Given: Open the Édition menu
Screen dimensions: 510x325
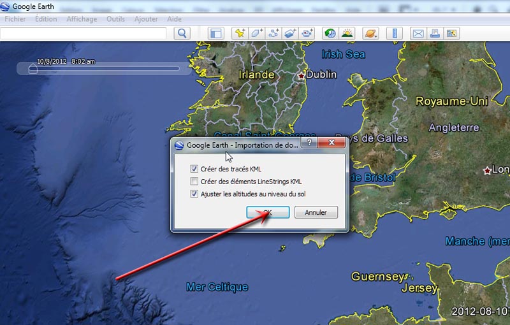Looking at the screenshot, I should pos(46,19).
